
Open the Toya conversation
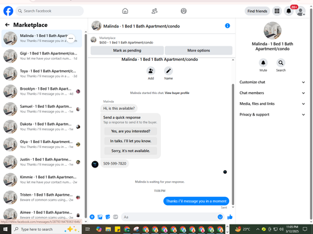(x=42, y=73)
